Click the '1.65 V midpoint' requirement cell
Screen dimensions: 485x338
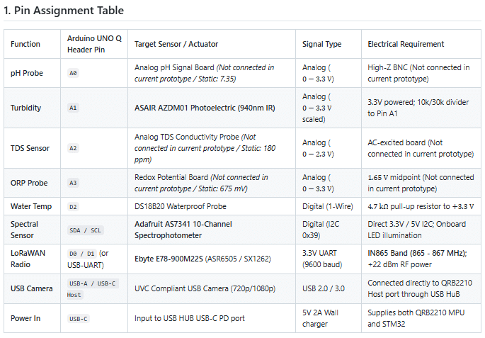coord(421,183)
